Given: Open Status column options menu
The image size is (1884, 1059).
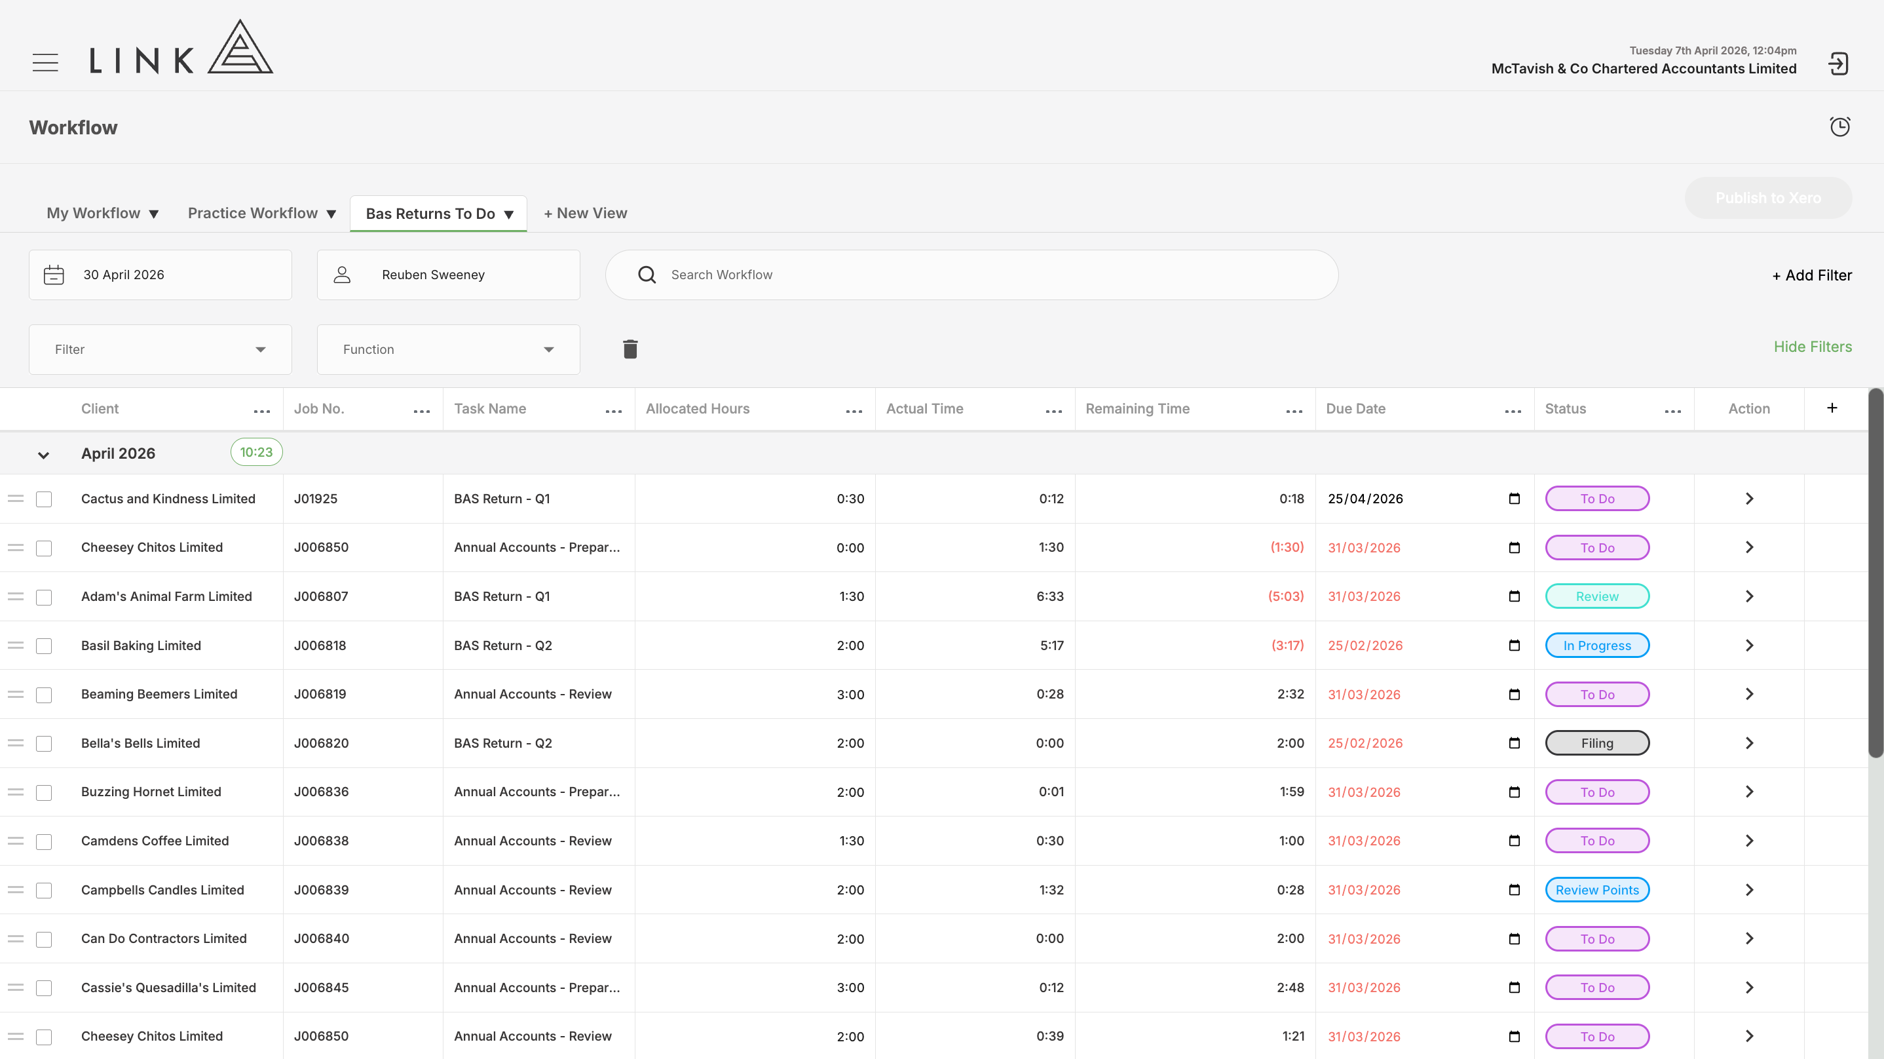Looking at the screenshot, I should (x=1672, y=412).
